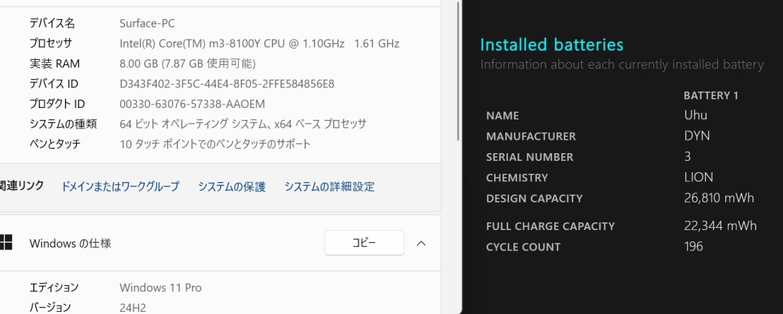Click the Windows の仕様 heading
Image resolution: width=783 pixels, height=314 pixels.
pos(71,243)
